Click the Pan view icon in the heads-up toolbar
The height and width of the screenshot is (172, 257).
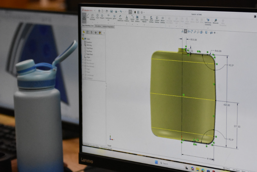click(x=189, y=32)
